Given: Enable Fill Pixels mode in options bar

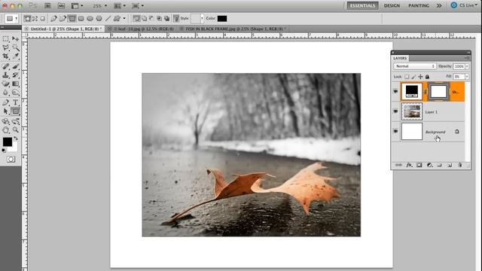Looking at the screenshot, I should click(x=42, y=18).
